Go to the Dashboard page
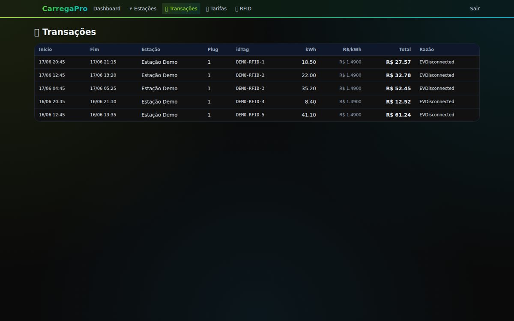Viewport: 514px width, 321px height. [107, 9]
